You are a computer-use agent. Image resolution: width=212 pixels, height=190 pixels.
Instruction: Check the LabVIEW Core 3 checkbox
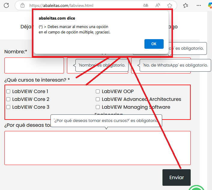tap(8, 107)
